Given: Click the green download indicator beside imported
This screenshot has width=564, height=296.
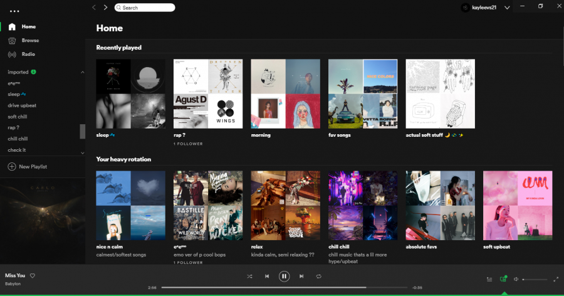Looking at the screenshot, I should pyautogui.click(x=33, y=71).
